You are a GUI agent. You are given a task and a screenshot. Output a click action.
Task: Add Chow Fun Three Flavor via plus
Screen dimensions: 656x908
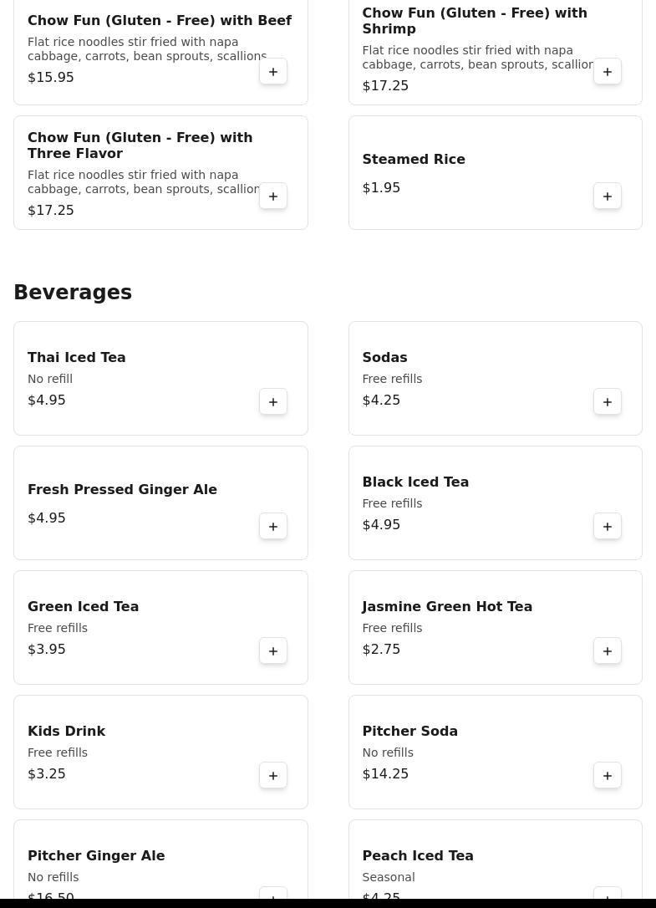(273, 196)
